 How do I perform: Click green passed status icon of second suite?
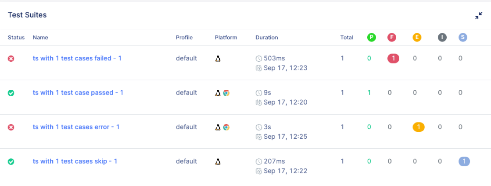(x=11, y=93)
